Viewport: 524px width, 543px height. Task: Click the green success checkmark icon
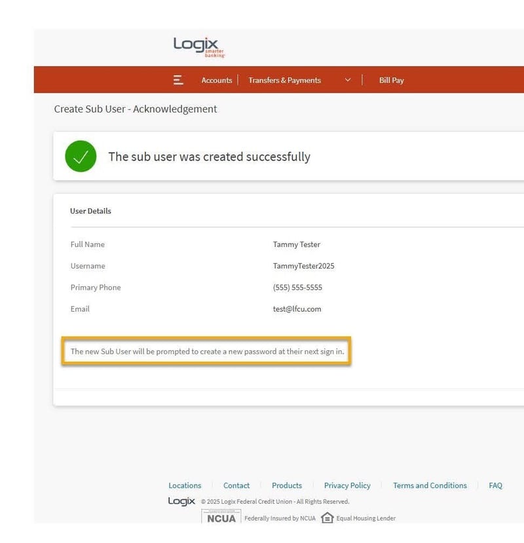[x=81, y=157]
